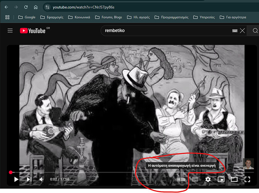View site information icon in address bar
The image size is (259, 193).
click(x=47, y=7)
